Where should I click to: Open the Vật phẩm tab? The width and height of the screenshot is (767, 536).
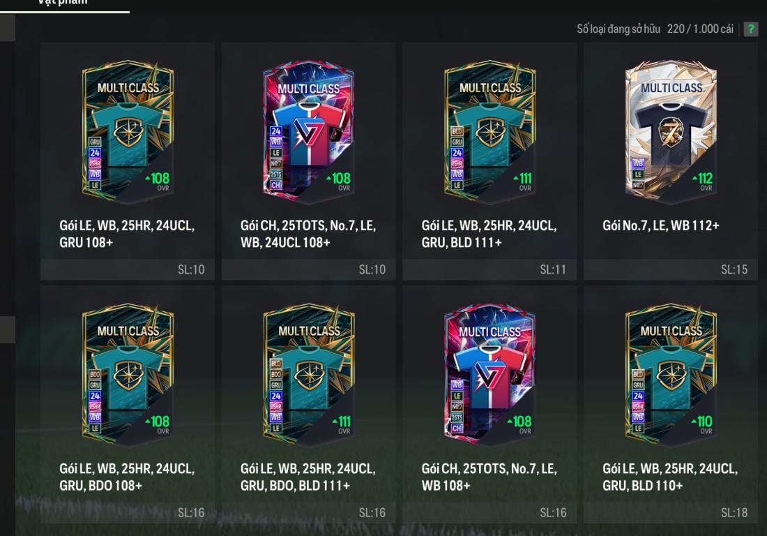coord(63,3)
